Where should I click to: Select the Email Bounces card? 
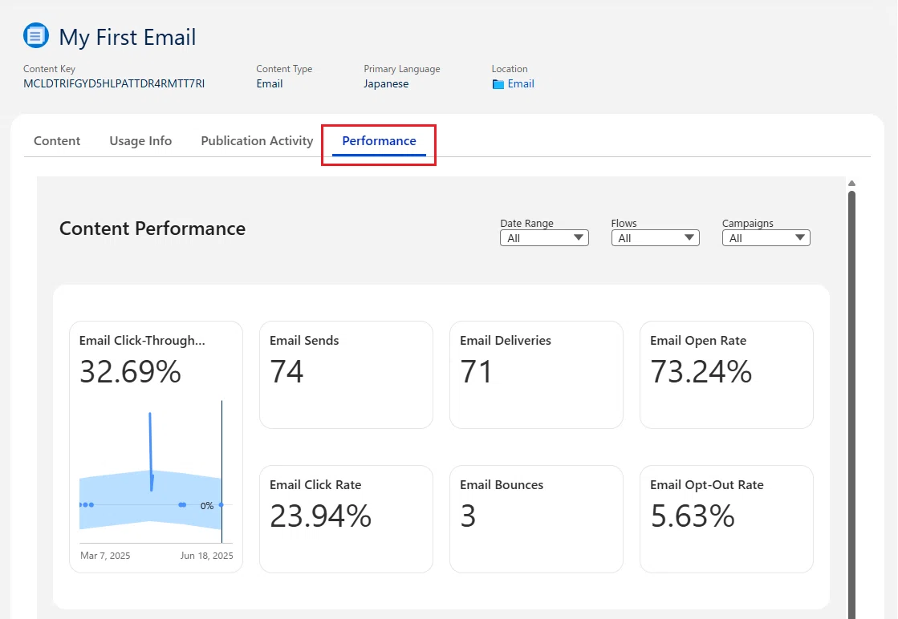tap(536, 519)
